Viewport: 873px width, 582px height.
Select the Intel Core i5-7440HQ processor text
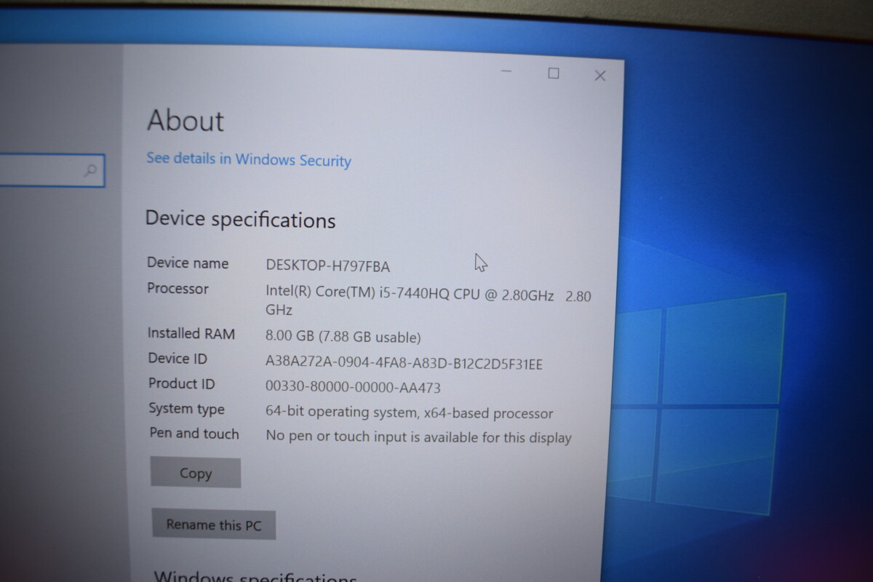click(428, 302)
